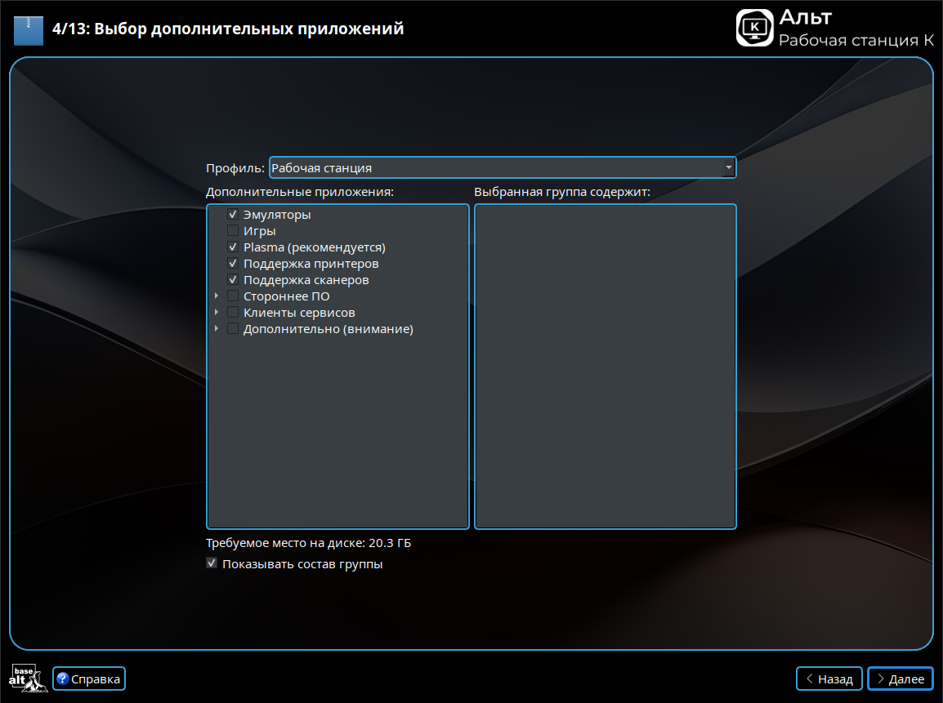Check the Стороннее ПО checkbox
The width and height of the screenshot is (943, 703).
tap(233, 296)
